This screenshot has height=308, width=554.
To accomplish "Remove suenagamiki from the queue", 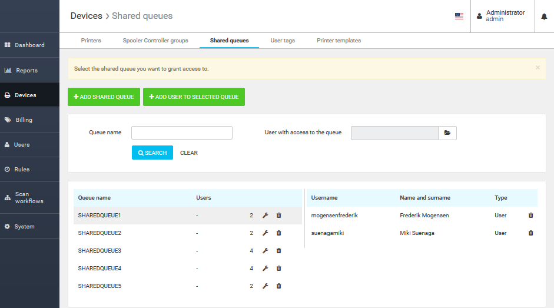I will pos(530,233).
